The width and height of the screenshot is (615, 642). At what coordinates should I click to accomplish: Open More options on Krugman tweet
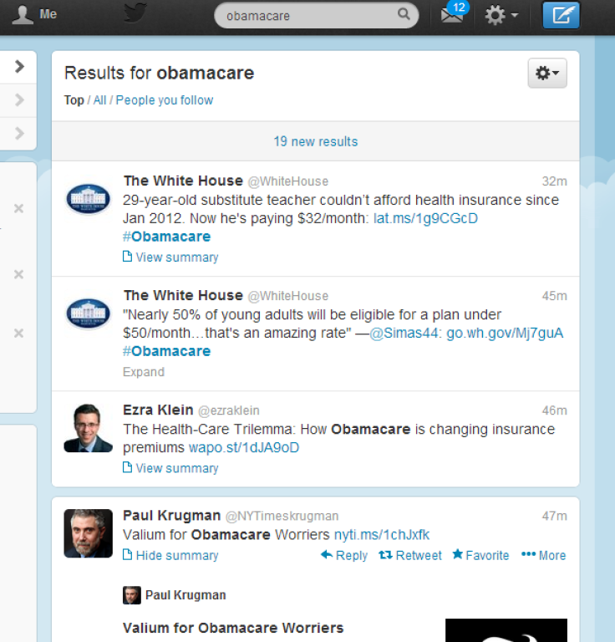543,555
